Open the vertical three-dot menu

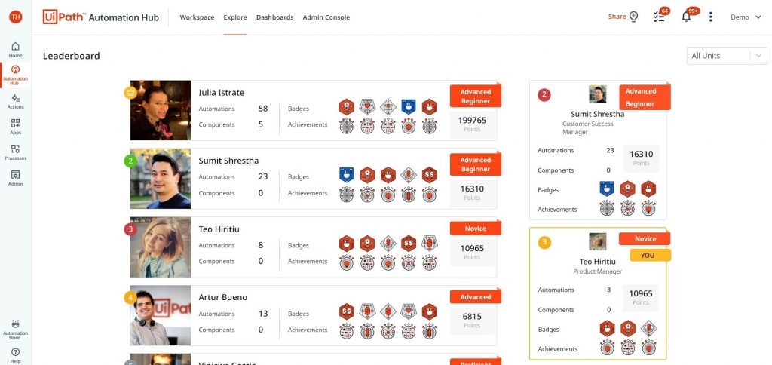pyautogui.click(x=710, y=17)
